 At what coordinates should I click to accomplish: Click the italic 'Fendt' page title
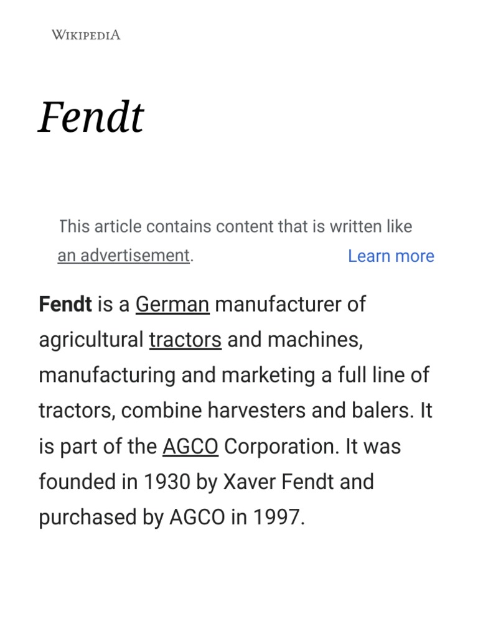coord(91,117)
